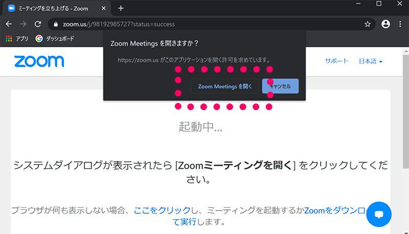Image resolution: width=409 pixels, height=234 pixels.
Task: Open the Chrome profile avatar icon
Action: point(385,24)
